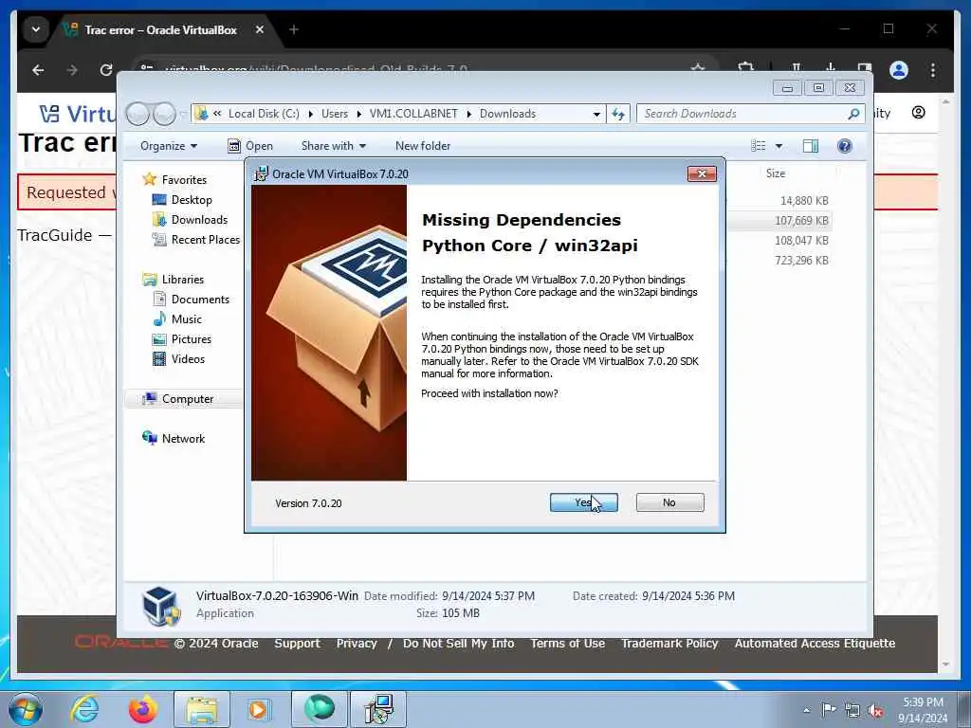Click Terms of Use footer link

[x=567, y=644]
